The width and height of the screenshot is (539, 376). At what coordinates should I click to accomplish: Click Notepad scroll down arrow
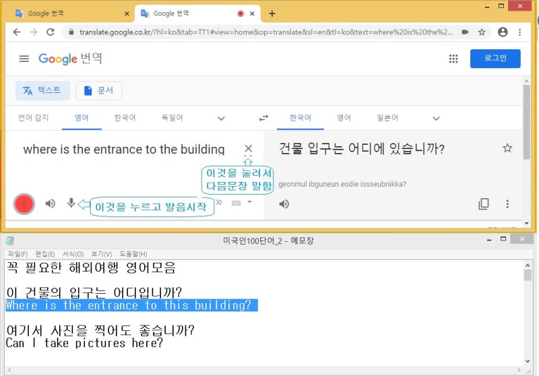(528, 361)
